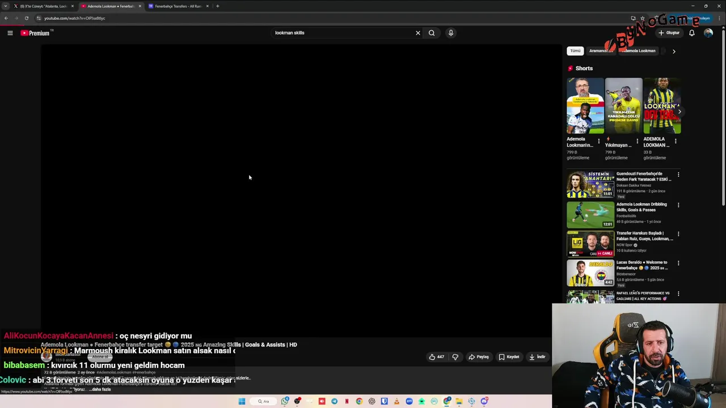Click the magnifier search button
This screenshot has width=726, height=408.
[x=432, y=33]
